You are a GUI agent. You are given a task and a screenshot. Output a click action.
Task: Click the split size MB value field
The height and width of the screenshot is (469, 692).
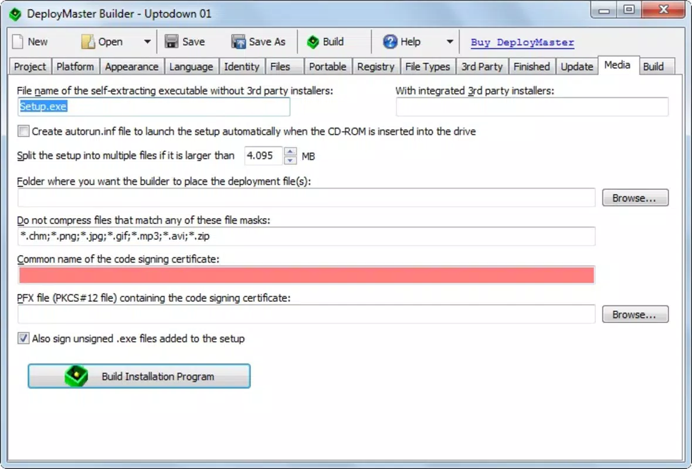point(263,156)
